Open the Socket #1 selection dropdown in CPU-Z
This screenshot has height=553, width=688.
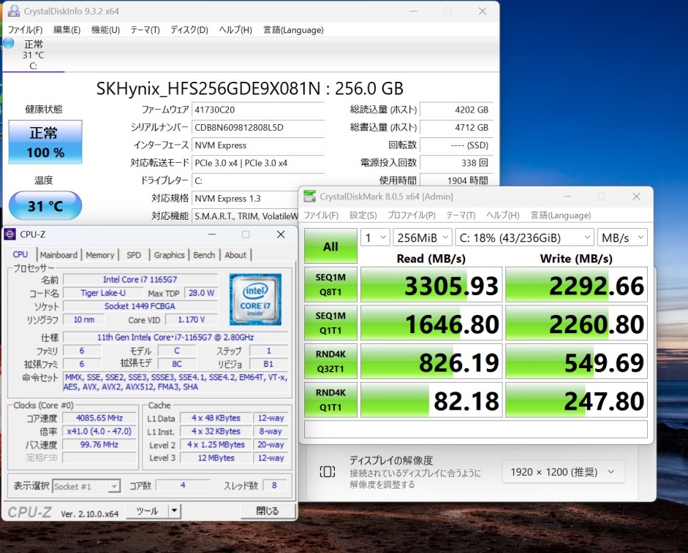[x=86, y=487]
